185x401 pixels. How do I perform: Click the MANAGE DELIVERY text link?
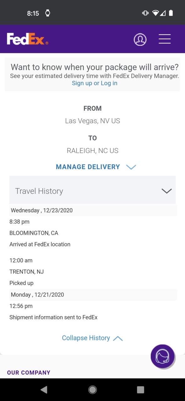point(88,167)
